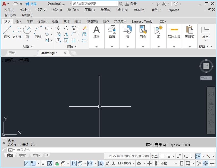The height and width of the screenshot is (168, 217).
Task: Activate the Fillet tool icon
Action: coord(74,34)
